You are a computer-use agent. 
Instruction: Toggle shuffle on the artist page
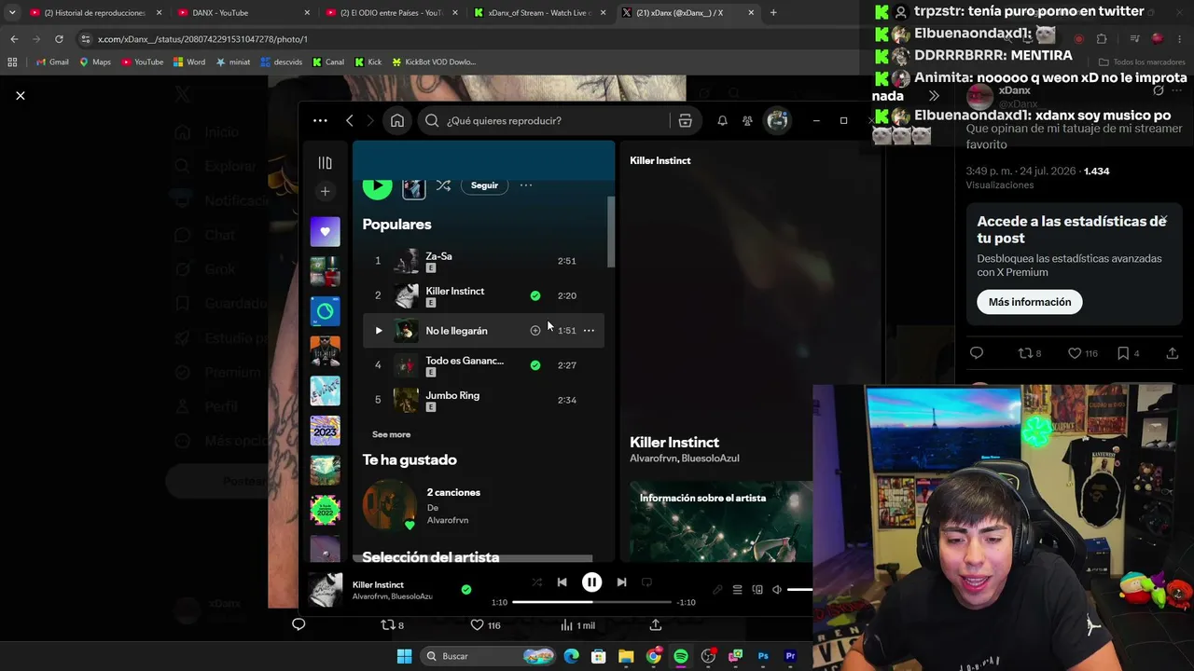tap(443, 185)
